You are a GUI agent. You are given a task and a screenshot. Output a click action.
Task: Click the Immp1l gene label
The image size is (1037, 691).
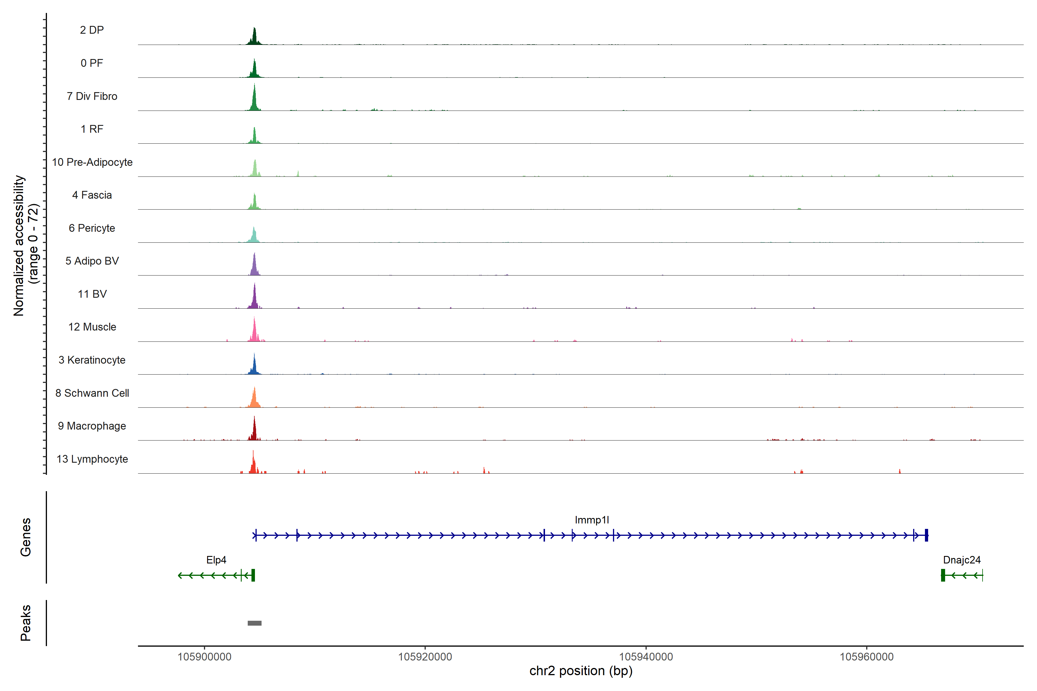click(592, 520)
